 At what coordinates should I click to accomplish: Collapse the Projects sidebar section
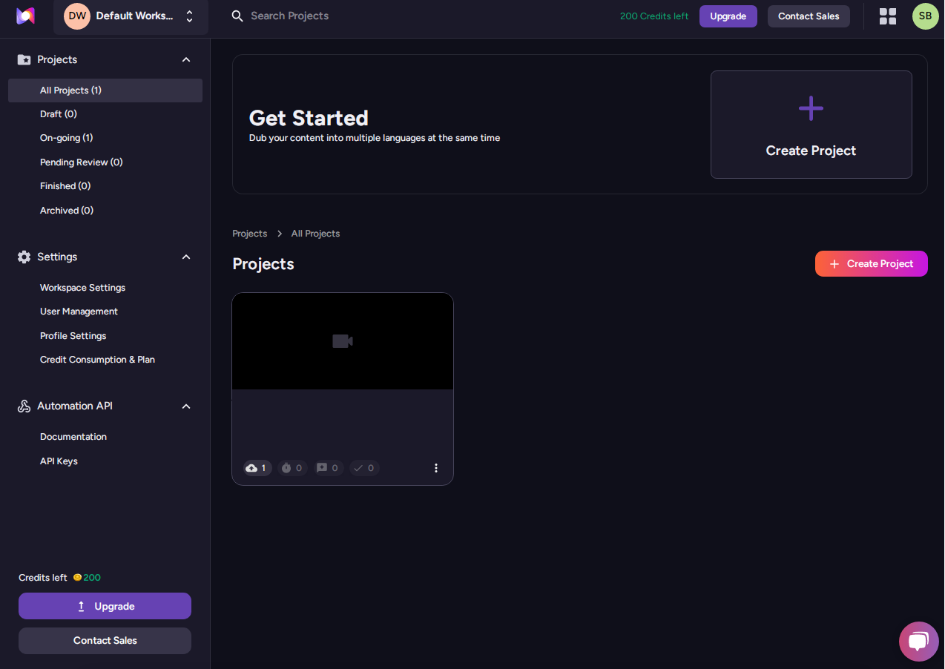186,59
